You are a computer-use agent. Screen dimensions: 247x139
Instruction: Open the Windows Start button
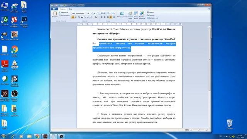(x=3, y=136)
